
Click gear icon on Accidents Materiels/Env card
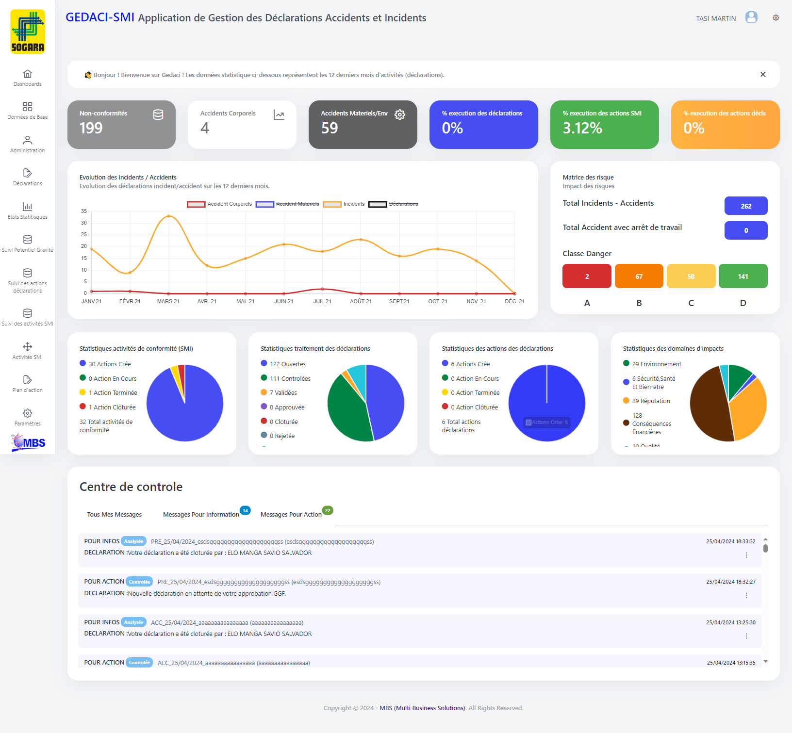(400, 115)
